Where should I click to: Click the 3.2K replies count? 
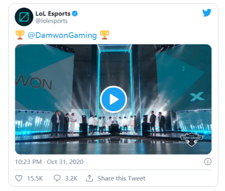pos(71,179)
